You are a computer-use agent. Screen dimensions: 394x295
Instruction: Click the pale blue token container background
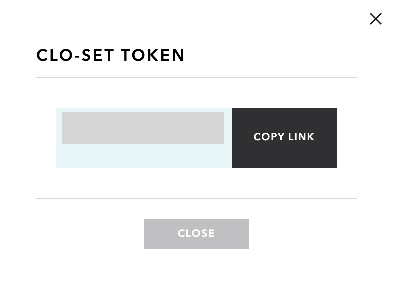click(143, 156)
